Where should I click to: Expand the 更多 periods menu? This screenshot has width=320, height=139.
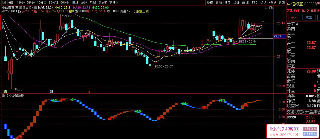pos(114,2)
